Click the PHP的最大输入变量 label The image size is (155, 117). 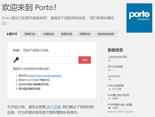[x=120, y=105]
